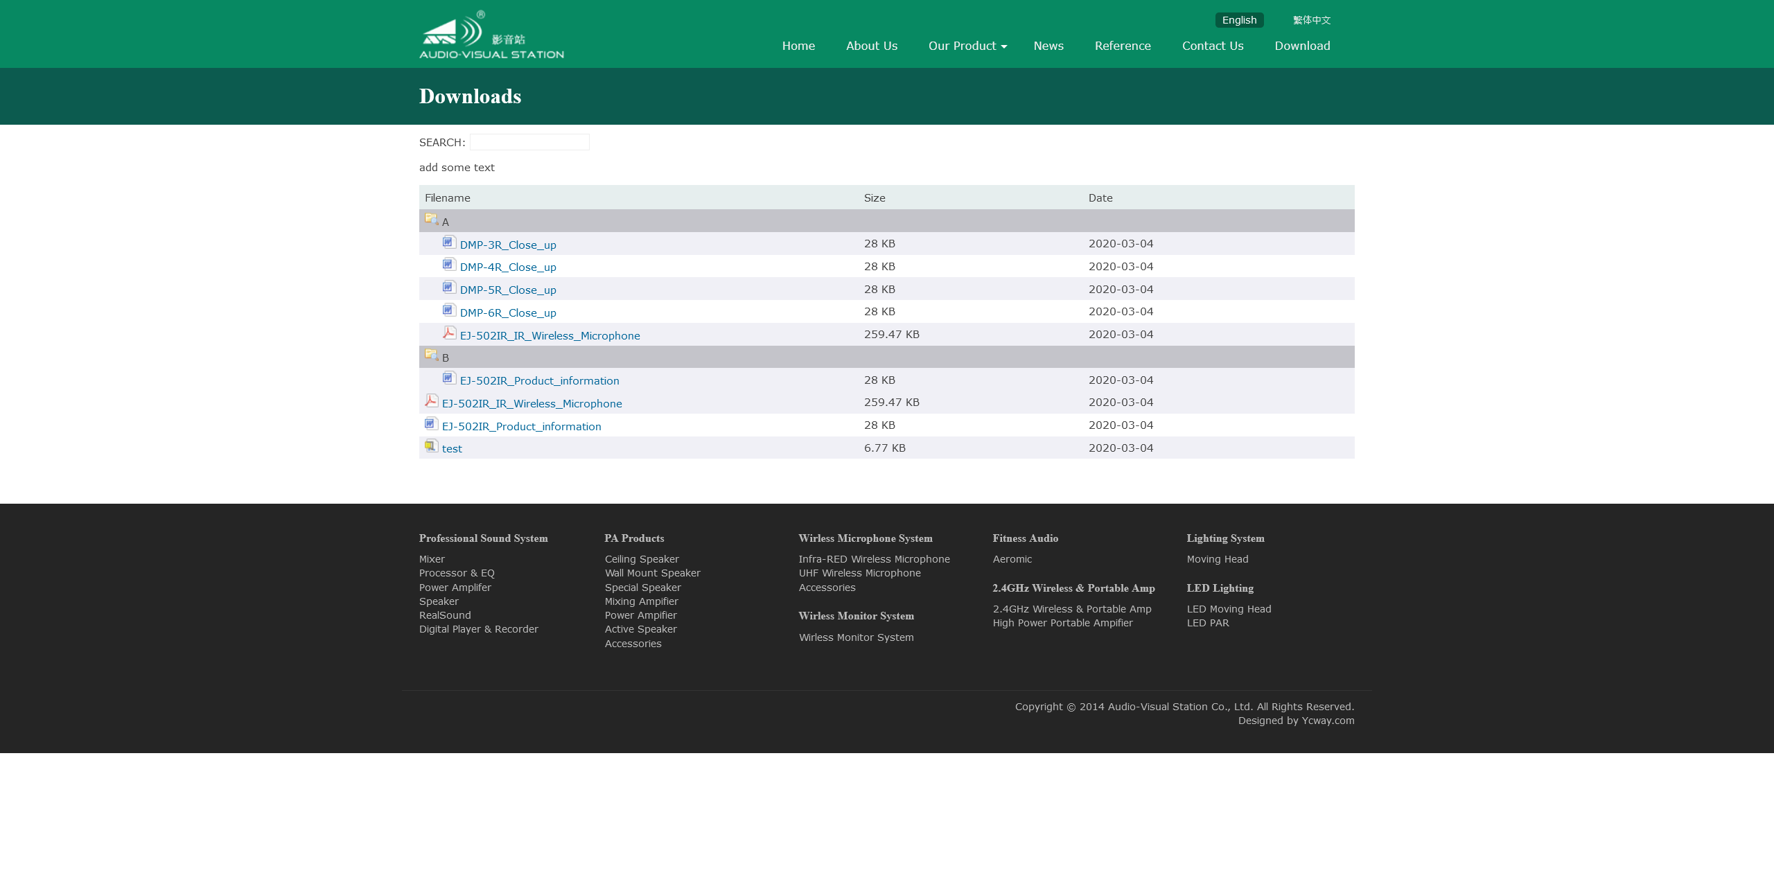Image resolution: width=1774 pixels, height=882 pixels.
Task: Click Lighting System footer heading
Action: pos(1225,538)
